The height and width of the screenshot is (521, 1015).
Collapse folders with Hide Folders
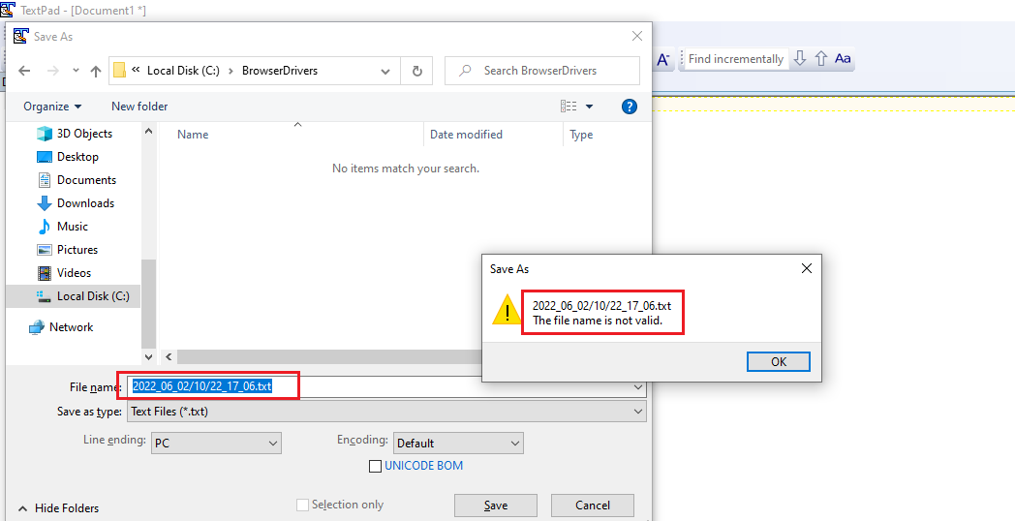(58, 508)
